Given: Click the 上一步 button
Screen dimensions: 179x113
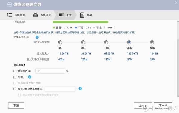Looking at the screenshot, I should tap(143, 105).
